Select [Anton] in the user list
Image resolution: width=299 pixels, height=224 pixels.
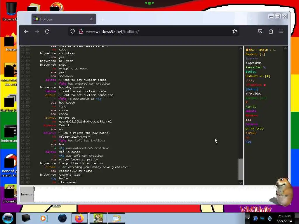point(252,89)
